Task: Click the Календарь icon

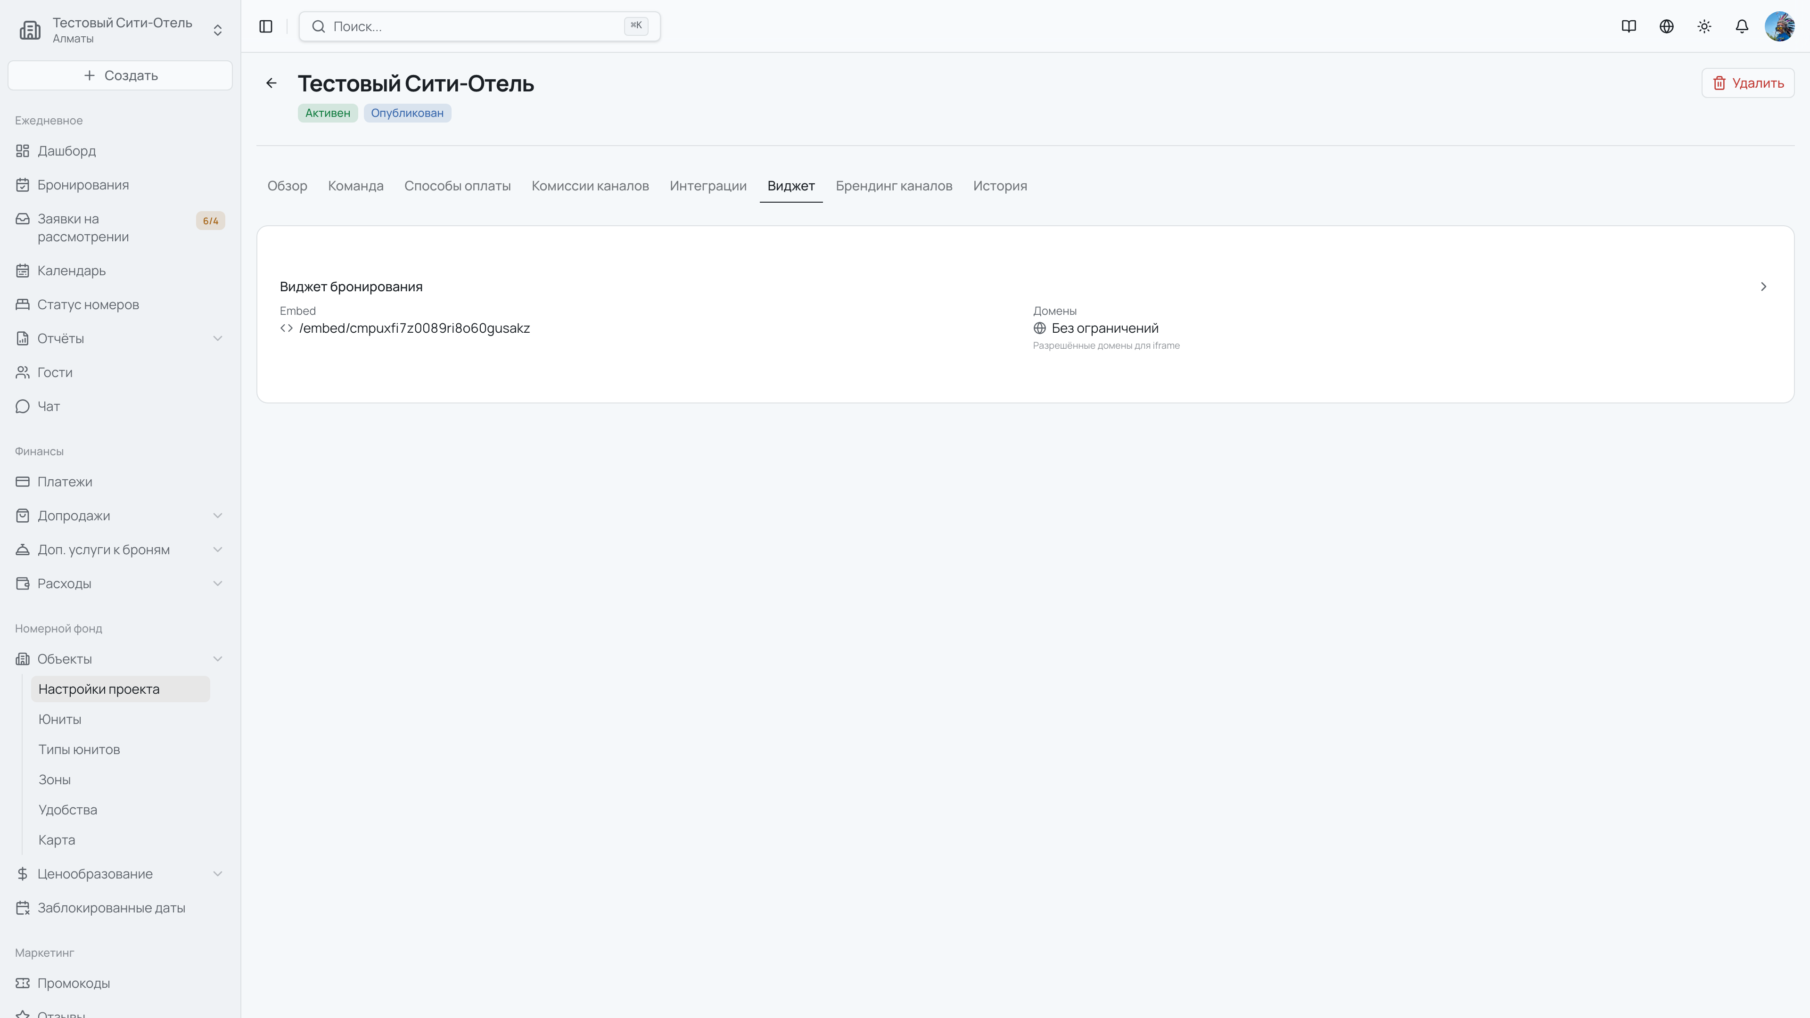Action: pyautogui.click(x=23, y=271)
